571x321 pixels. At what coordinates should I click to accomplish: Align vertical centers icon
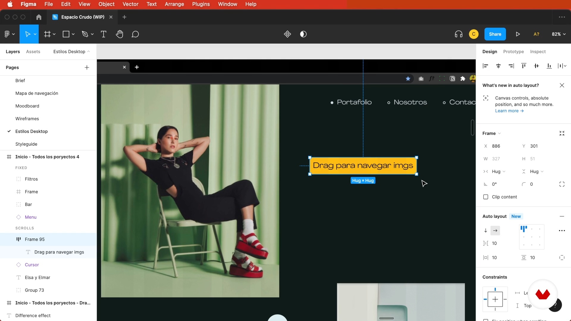tap(537, 66)
